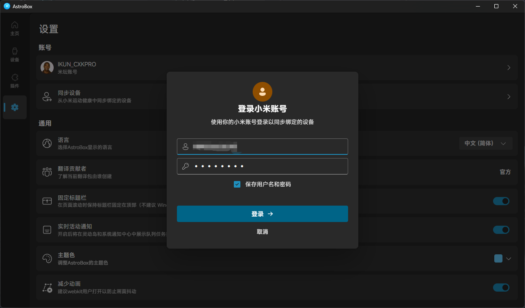
Task: Click the 了解当前翻译包由谁创建 description
Action: click(85, 177)
